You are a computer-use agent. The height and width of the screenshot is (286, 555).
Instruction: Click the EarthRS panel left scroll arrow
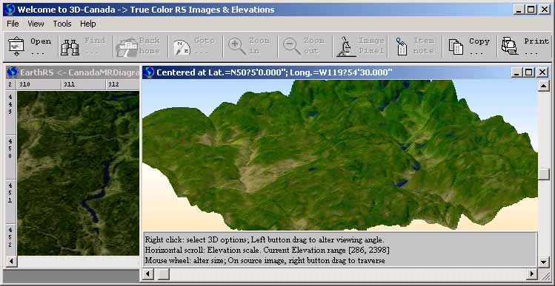11,262
